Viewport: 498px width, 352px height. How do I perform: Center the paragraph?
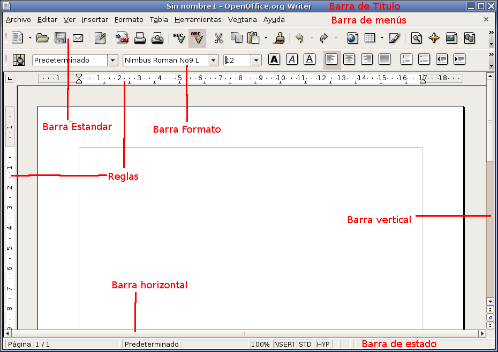[349, 59]
